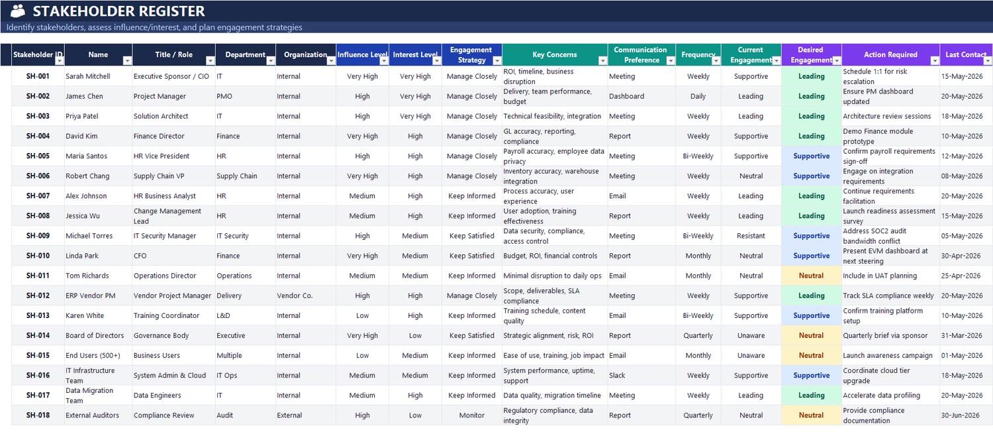993x436 pixels.
Task: Click the HR Vice President cell
Action: click(173, 156)
